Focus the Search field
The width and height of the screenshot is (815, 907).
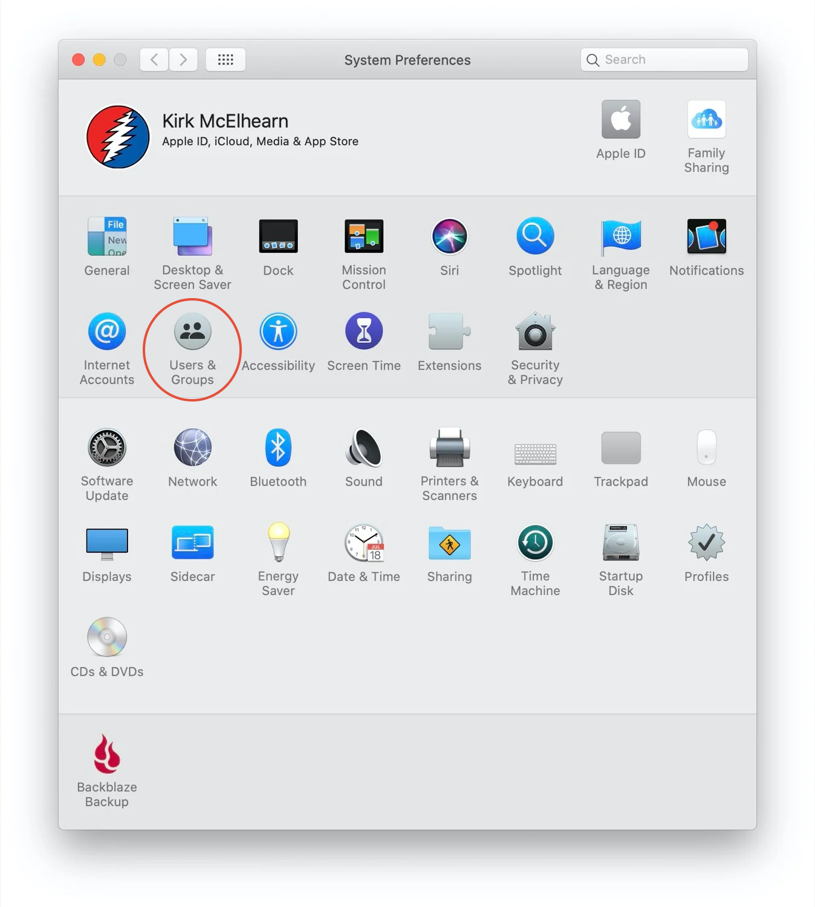(664, 59)
